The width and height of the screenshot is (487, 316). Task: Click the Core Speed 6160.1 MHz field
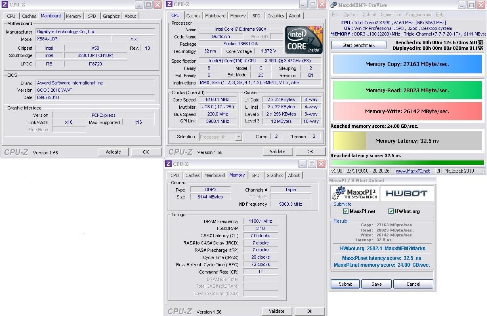pyautogui.click(x=218, y=100)
